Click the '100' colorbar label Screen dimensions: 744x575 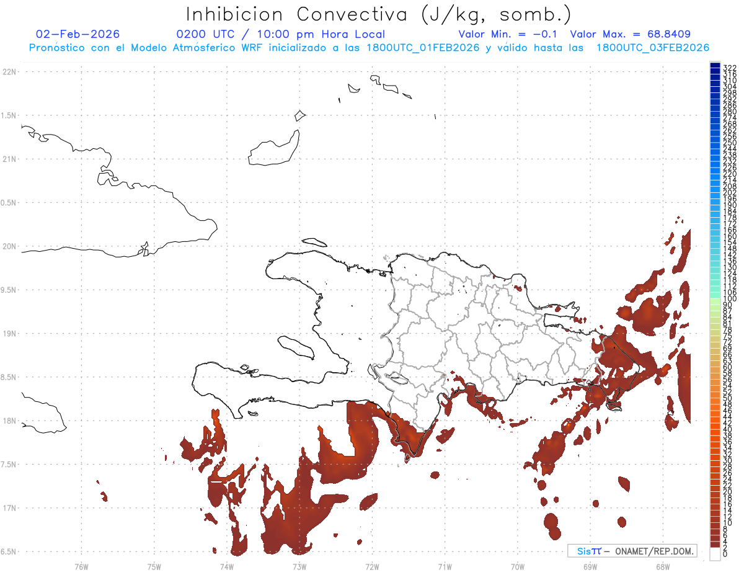click(x=730, y=300)
